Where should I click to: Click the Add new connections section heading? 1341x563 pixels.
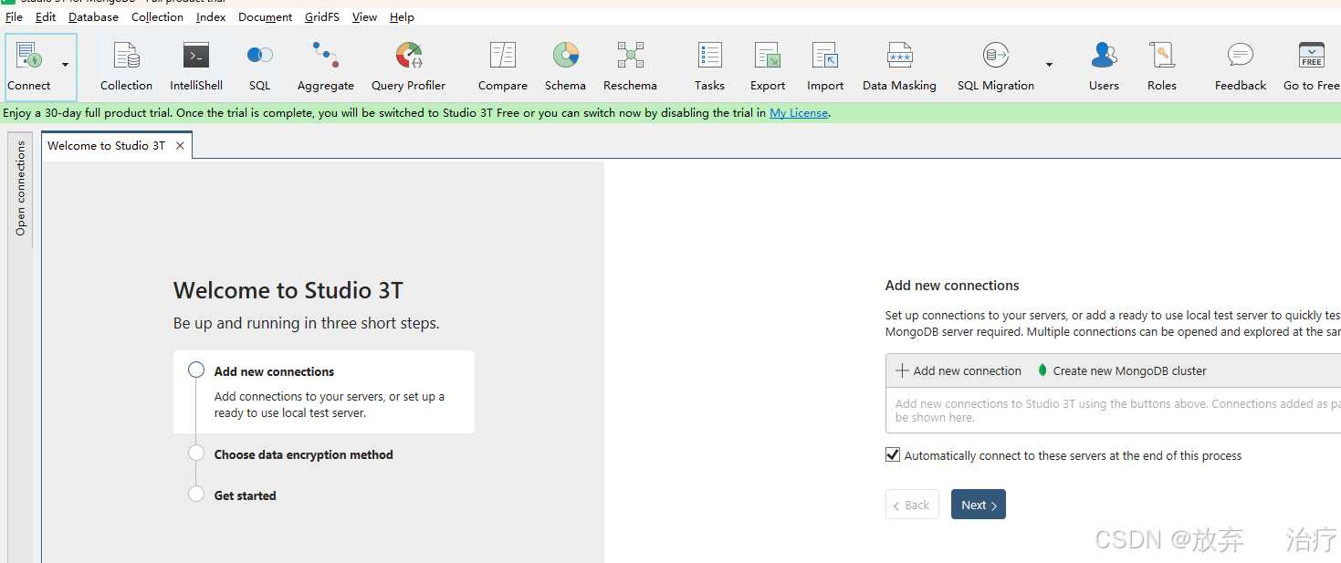click(952, 286)
